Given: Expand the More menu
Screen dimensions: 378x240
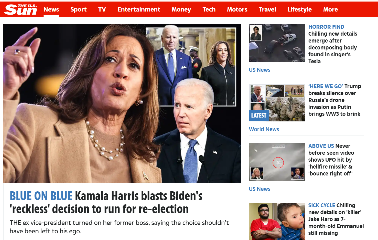Looking at the screenshot, I should click(330, 9).
